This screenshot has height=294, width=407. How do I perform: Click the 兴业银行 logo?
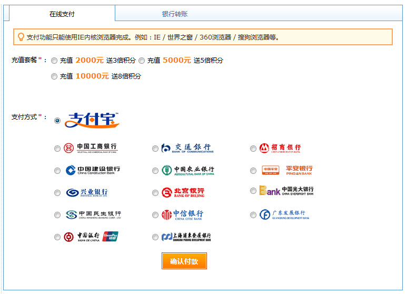tap(87, 192)
